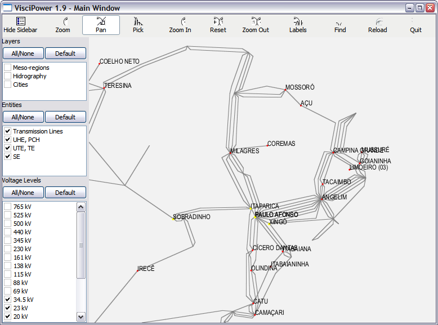Click All/None under Voltage Levels
Image resolution: width=438 pixels, height=325 pixels.
pyautogui.click(x=23, y=193)
